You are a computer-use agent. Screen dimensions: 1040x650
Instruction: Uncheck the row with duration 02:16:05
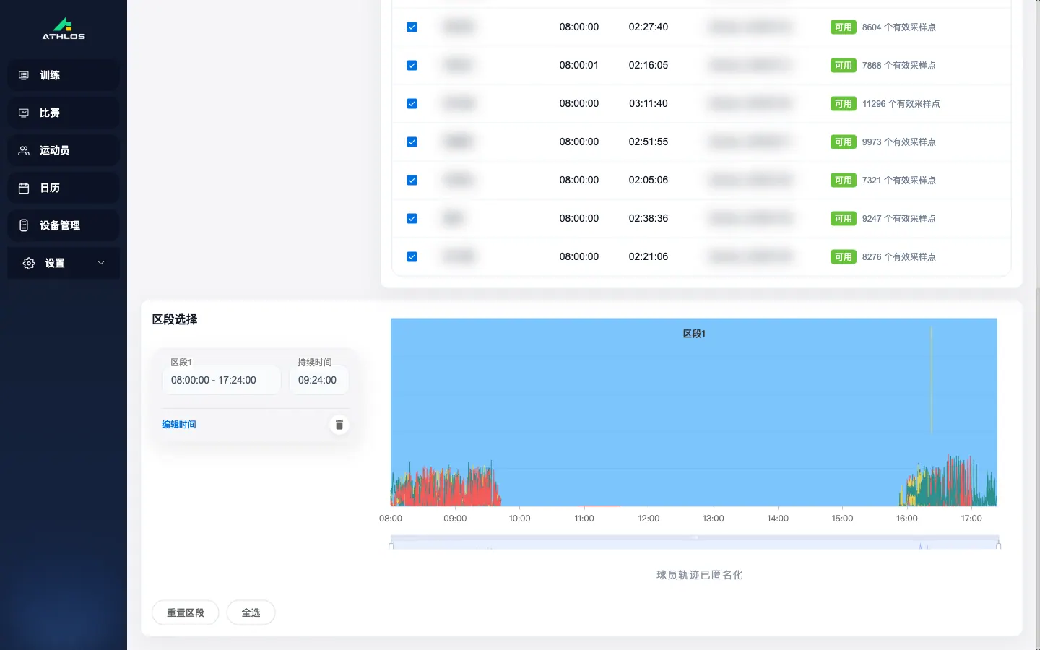(x=412, y=65)
